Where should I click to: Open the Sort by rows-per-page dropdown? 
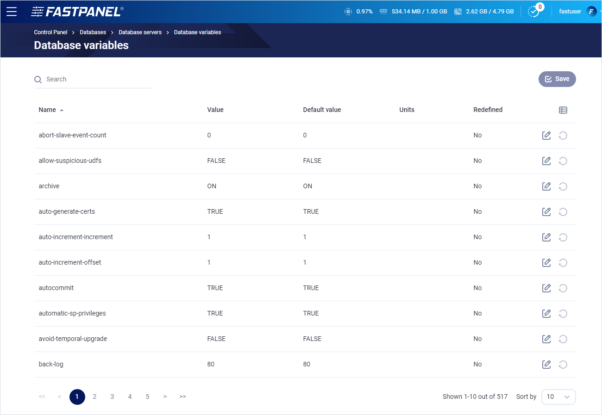[x=558, y=397]
